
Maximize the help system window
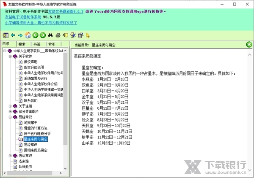(235, 4)
